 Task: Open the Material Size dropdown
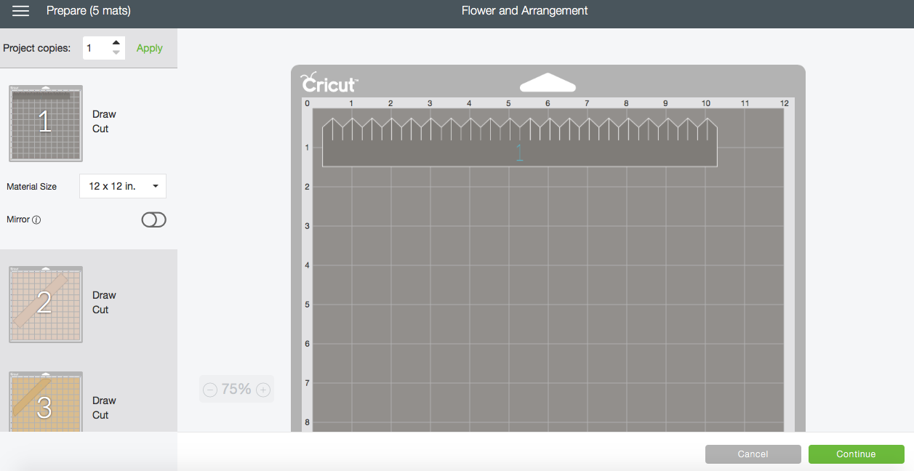coord(123,186)
